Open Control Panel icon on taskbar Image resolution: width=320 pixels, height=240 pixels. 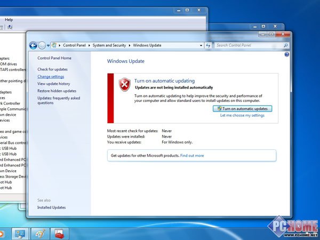pos(20,234)
